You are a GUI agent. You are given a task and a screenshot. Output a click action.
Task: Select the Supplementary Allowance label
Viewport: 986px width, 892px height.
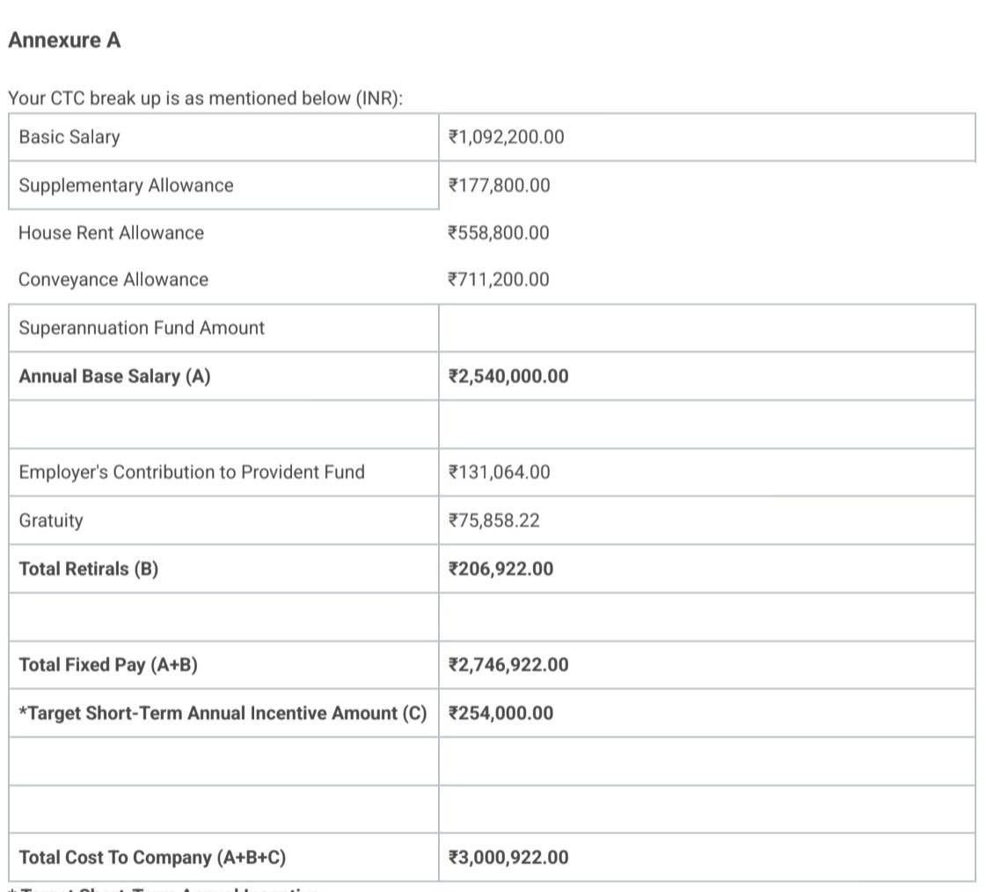[x=126, y=186]
